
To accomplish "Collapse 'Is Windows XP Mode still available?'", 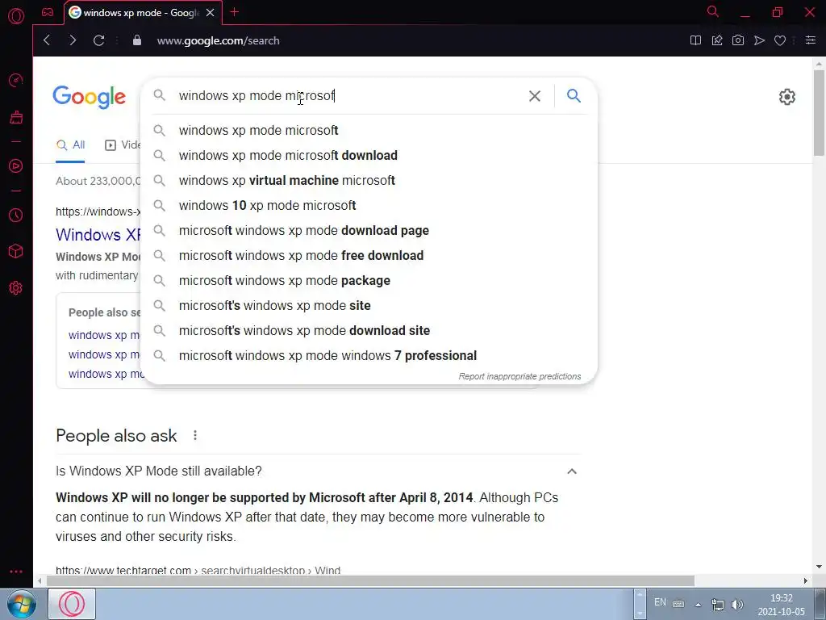I will 572,471.
